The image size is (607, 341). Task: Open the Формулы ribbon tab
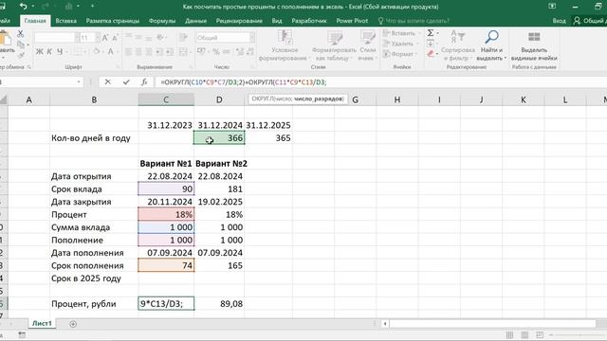tap(162, 21)
